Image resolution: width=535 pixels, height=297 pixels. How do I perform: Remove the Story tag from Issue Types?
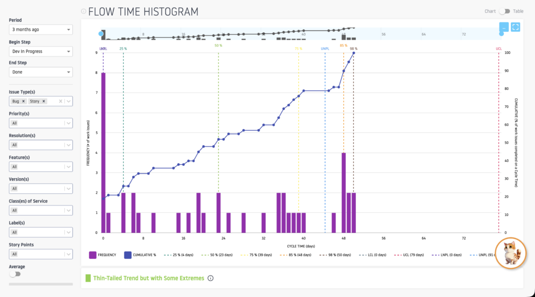44,101
